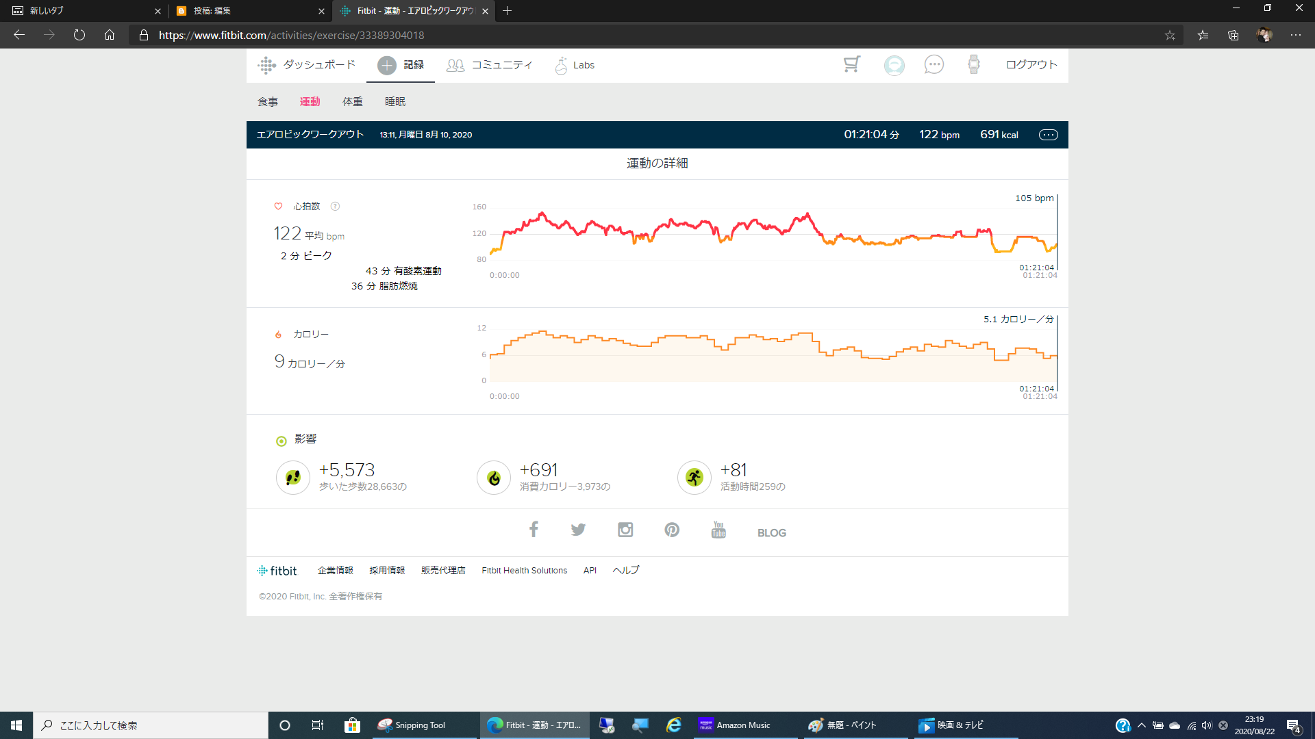Screen dimensions: 1315x739
Task: Click the heart rate help question mark
Action: click(335, 206)
